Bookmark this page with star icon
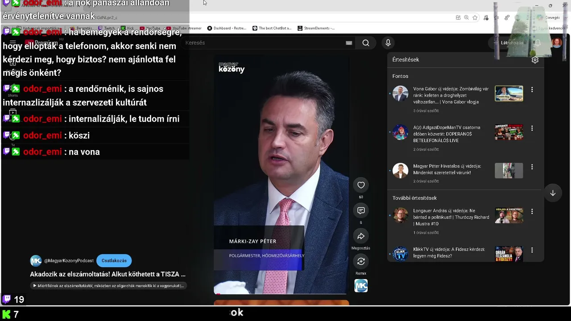571x321 pixels. [475, 18]
